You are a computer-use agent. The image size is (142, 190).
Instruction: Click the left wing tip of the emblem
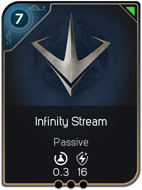[x=33, y=43]
